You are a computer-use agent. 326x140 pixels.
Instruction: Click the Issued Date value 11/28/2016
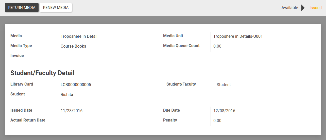[x=72, y=111]
